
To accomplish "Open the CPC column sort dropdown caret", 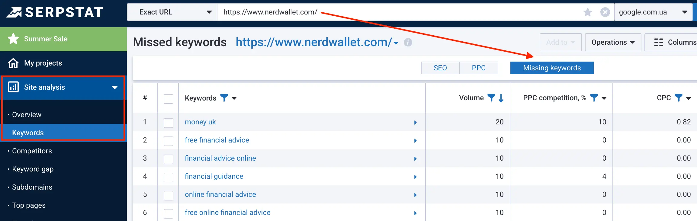I will pyautogui.click(x=689, y=98).
